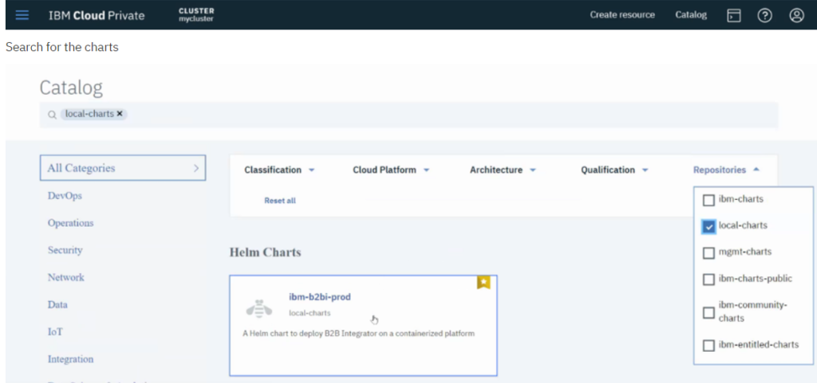Viewport: 817px width, 383px height.
Task: Open the ibm-b2bi-prod chart title
Action: (320, 297)
